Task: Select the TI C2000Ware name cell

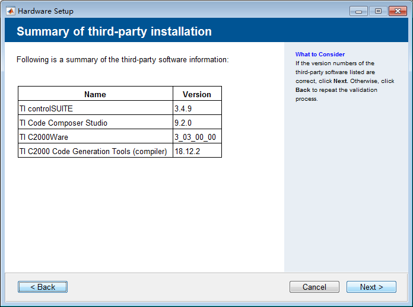Action: (96, 136)
